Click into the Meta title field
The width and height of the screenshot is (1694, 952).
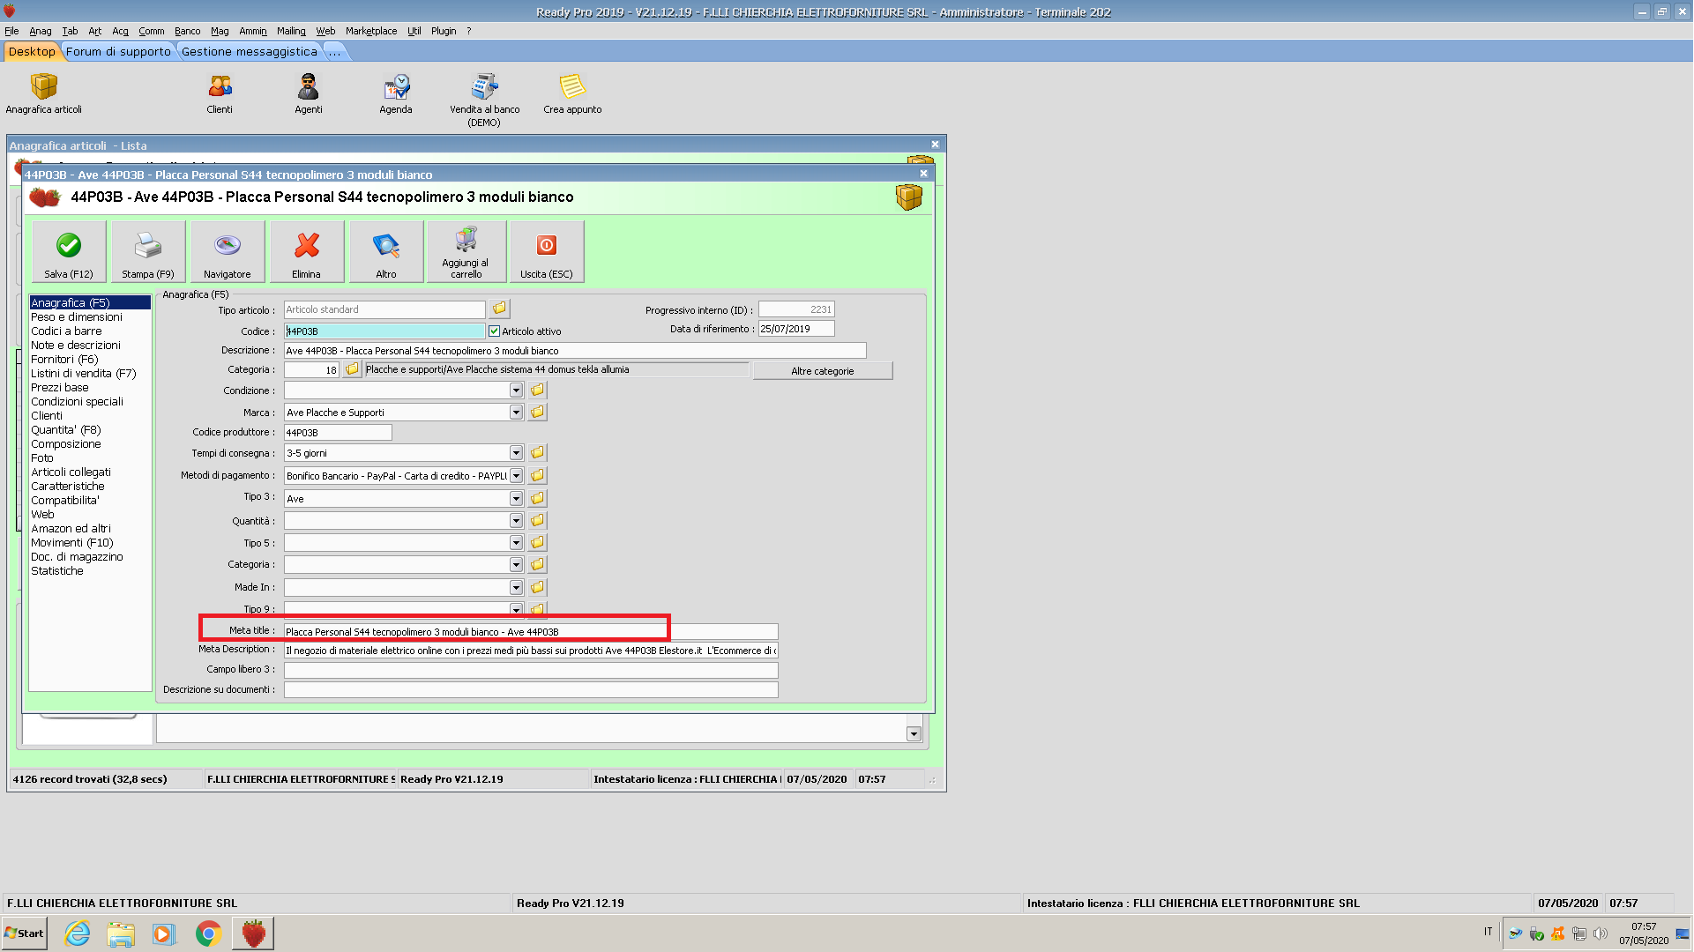point(529,632)
